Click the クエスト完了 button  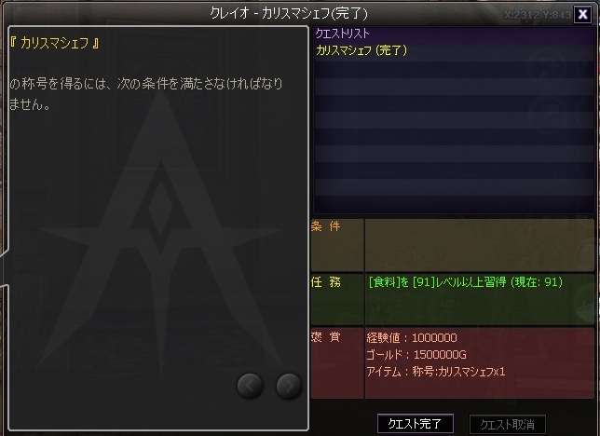(416, 424)
